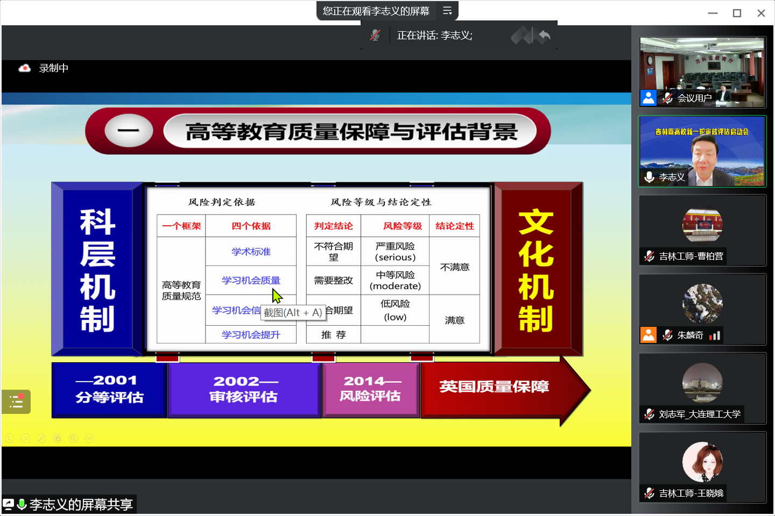This screenshot has width=775, height=516.
Task: Click the orange user icon on 朱麟奇 tile
Action: (649, 335)
